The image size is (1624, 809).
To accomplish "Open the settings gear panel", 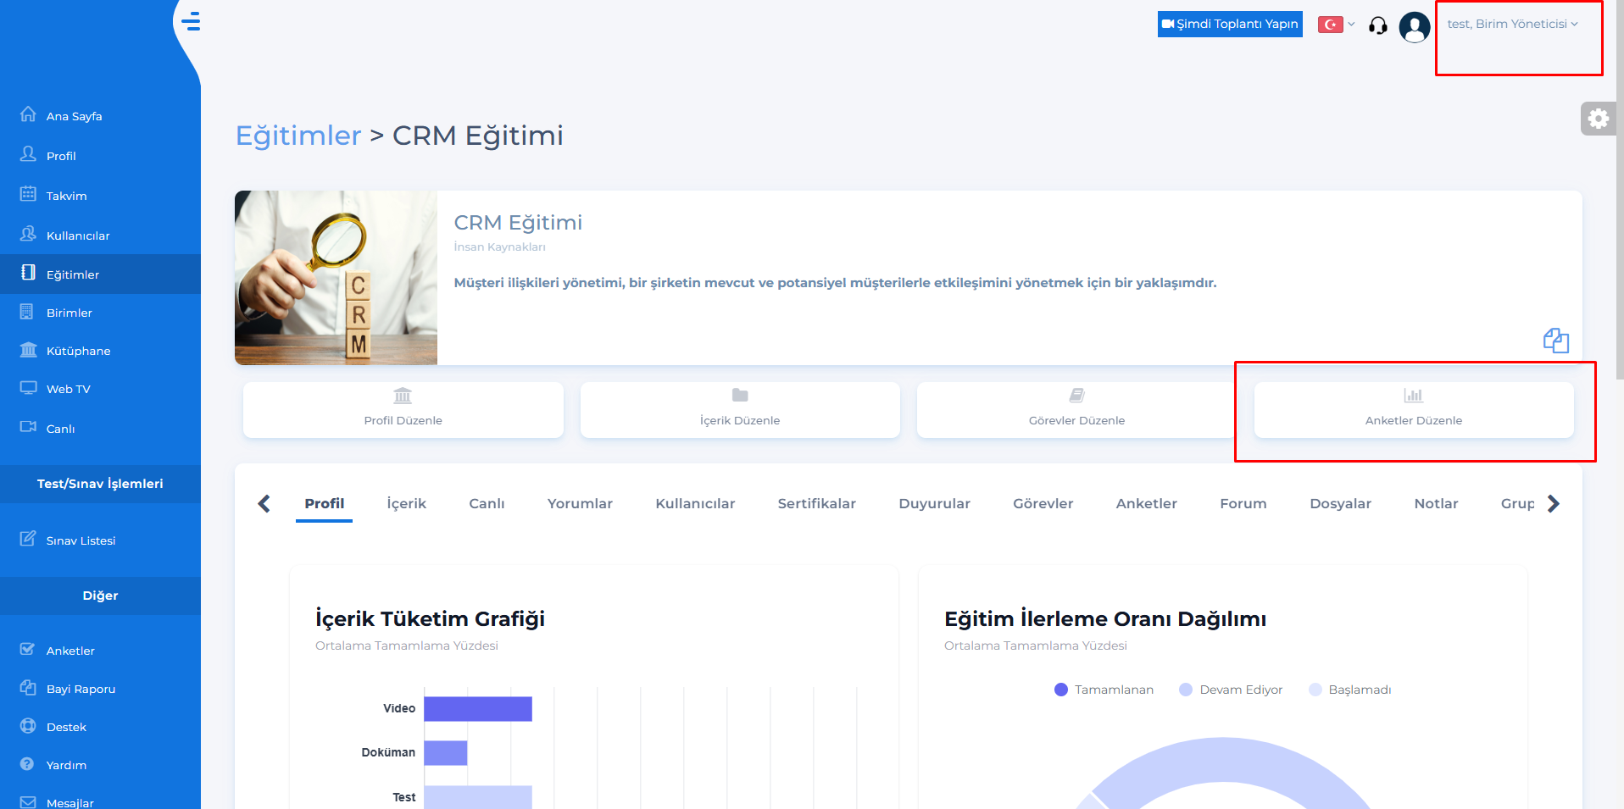I will 1598,119.
